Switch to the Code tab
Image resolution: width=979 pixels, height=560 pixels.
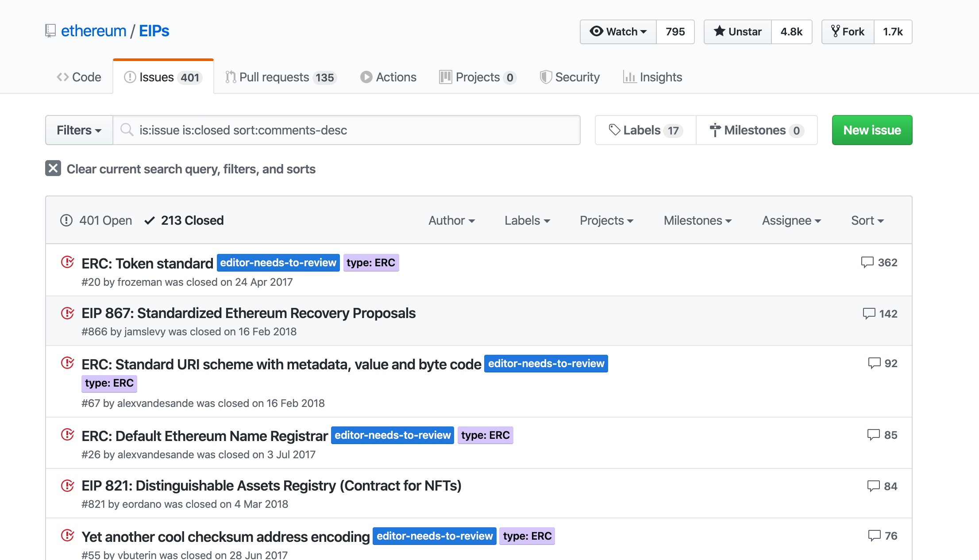79,77
